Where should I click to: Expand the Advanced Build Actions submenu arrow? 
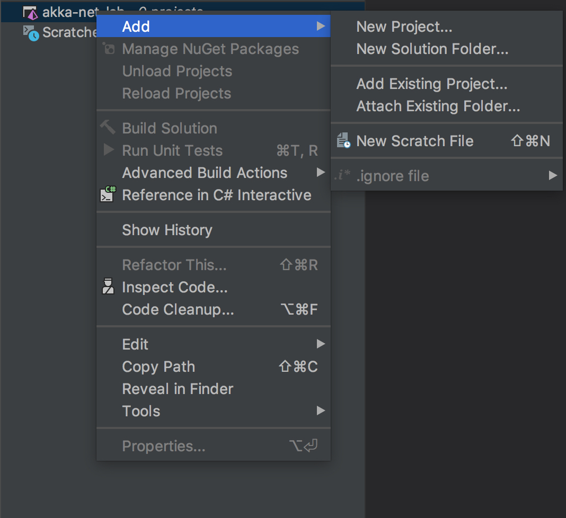pos(320,173)
